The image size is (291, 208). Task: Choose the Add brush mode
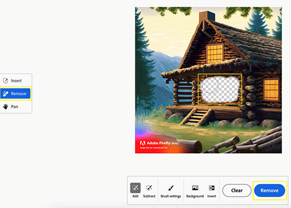pyautogui.click(x=135, y=190)
